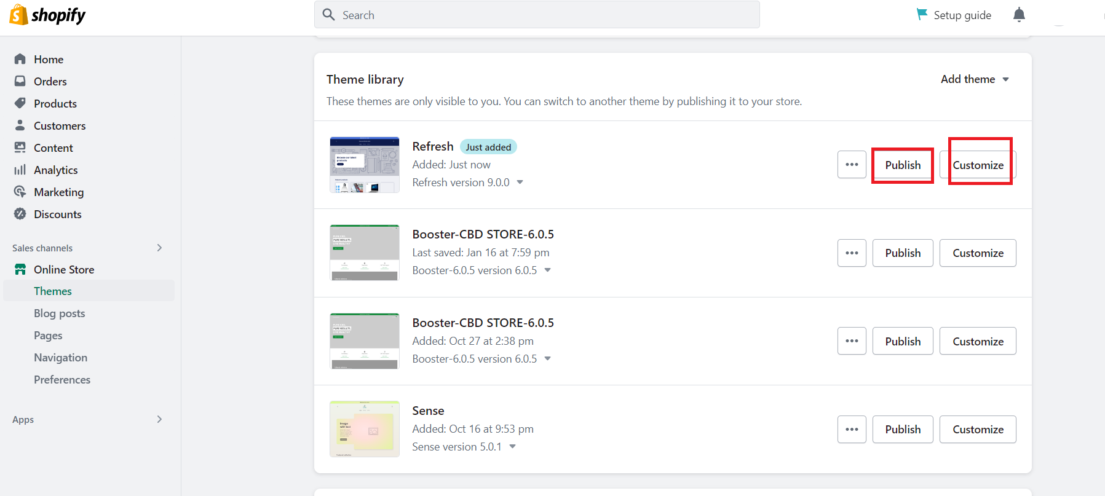Open Analytics section
The height and width of the screenshot is (496, 1105).
tap(56, 170)
